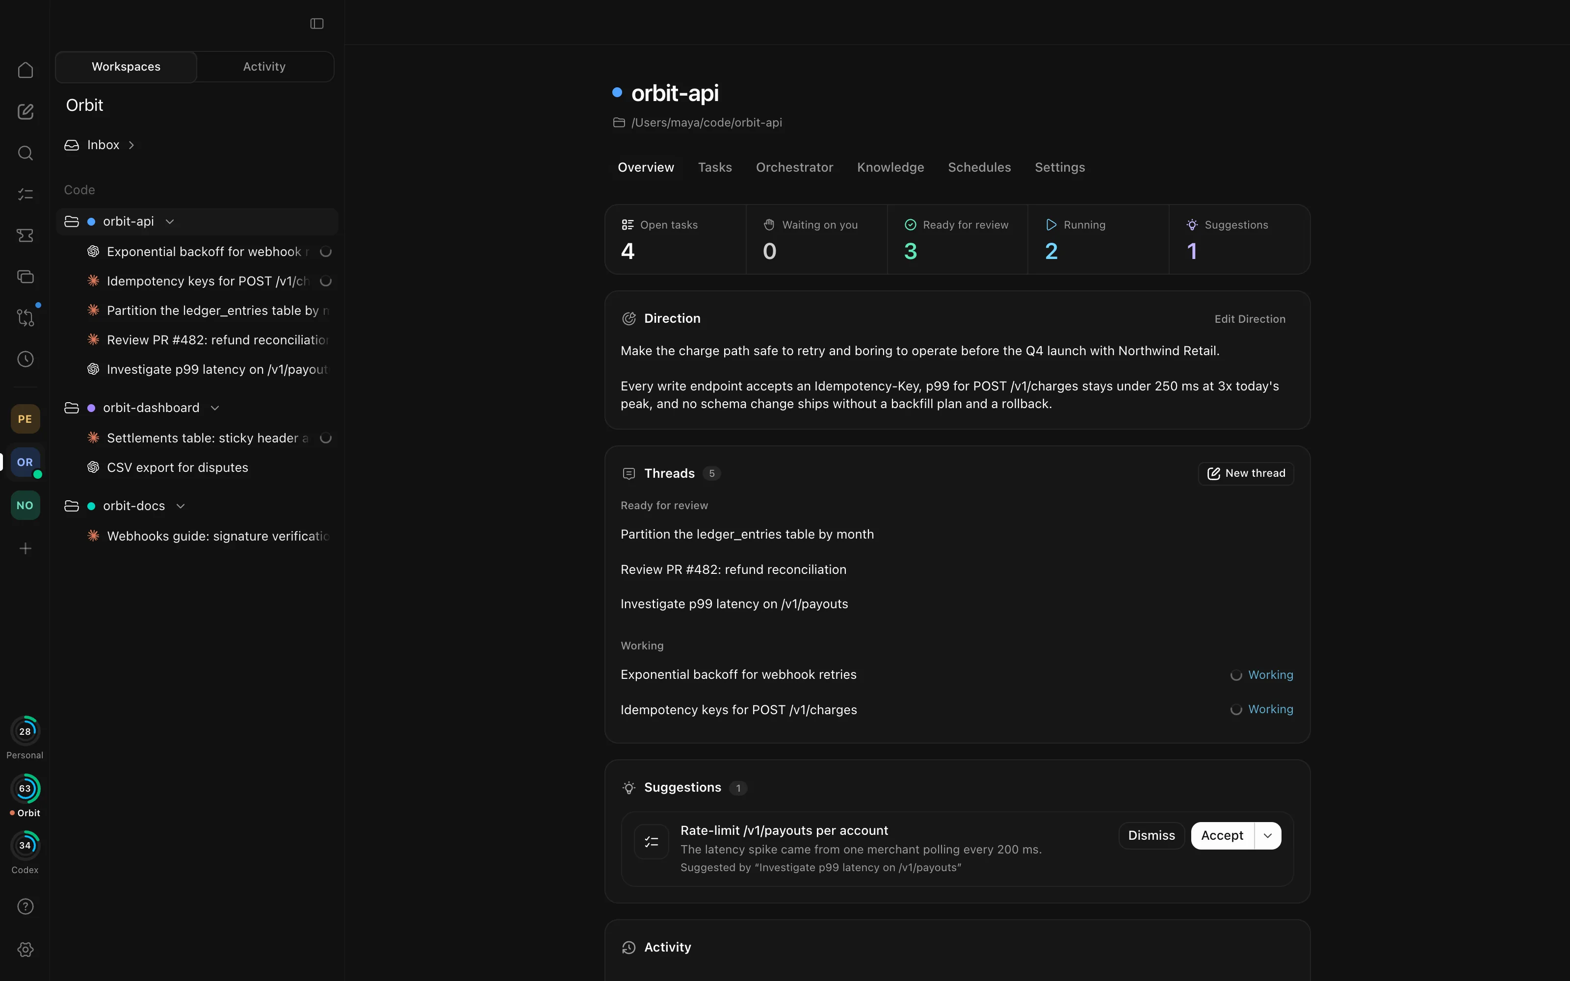The image size is (1570, 981).
Task: Open Exponential backoff for webhook retries thread row
Action: pos(957,675)
